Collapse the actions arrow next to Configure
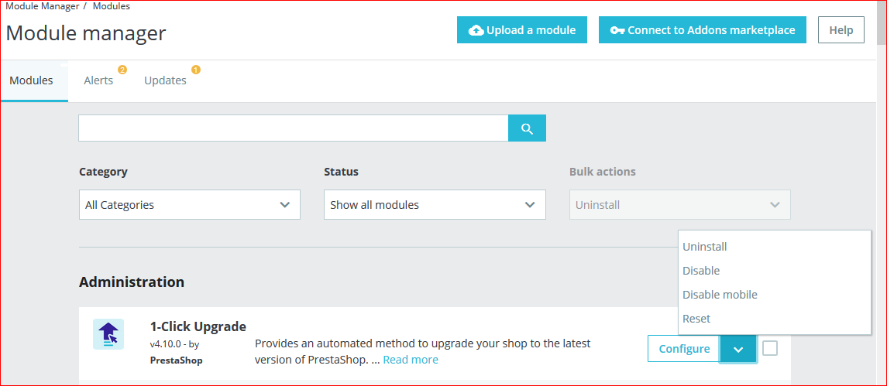887x386 pixels. pos(738,350)
